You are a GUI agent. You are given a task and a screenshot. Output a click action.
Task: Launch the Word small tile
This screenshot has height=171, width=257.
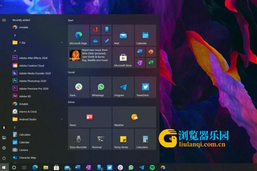point(140,52)
